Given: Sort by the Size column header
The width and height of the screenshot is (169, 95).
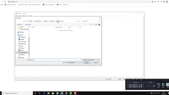Looking at the screenshot, I should (x=80, y=27).
